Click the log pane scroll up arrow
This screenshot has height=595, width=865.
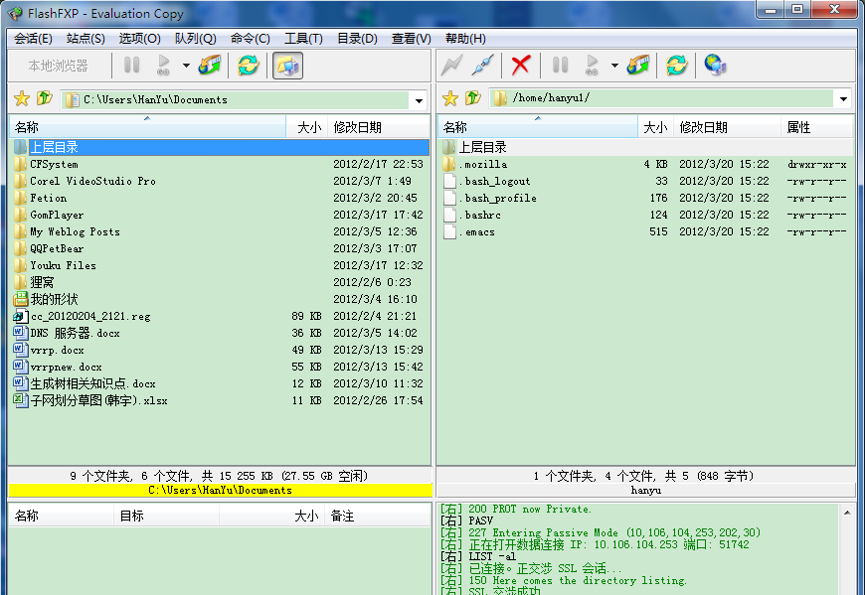pyautogui.click(x=847, y=513)
